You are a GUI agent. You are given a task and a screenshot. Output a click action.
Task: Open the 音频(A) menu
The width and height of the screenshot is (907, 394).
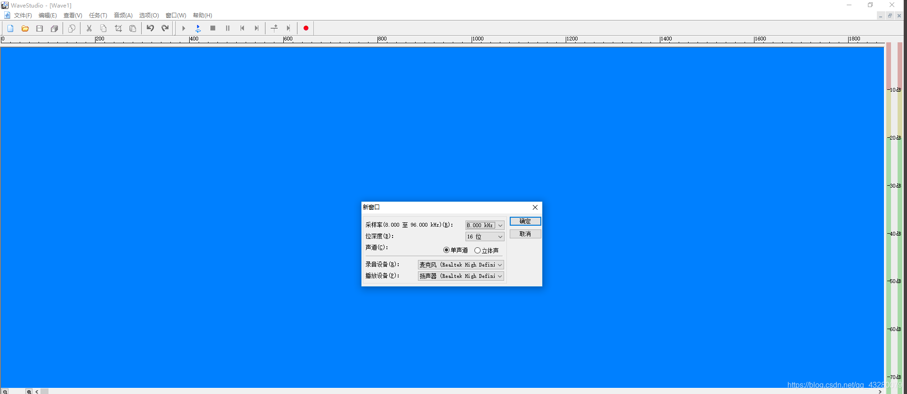click(x=123, y=16)
